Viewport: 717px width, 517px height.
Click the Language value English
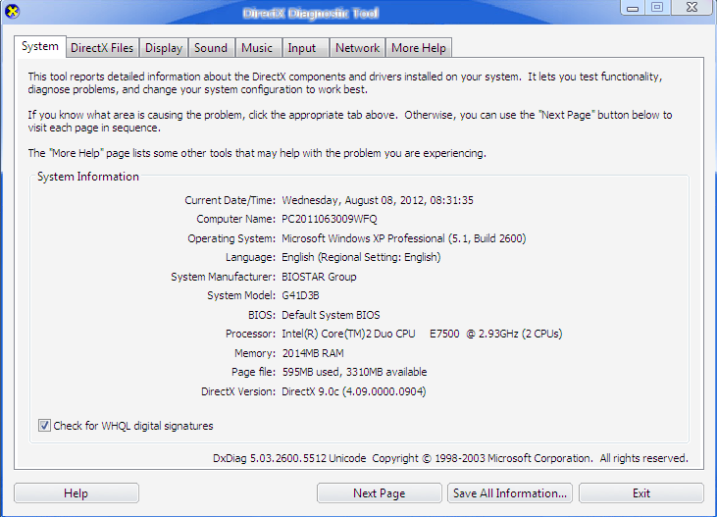(361, 257)
